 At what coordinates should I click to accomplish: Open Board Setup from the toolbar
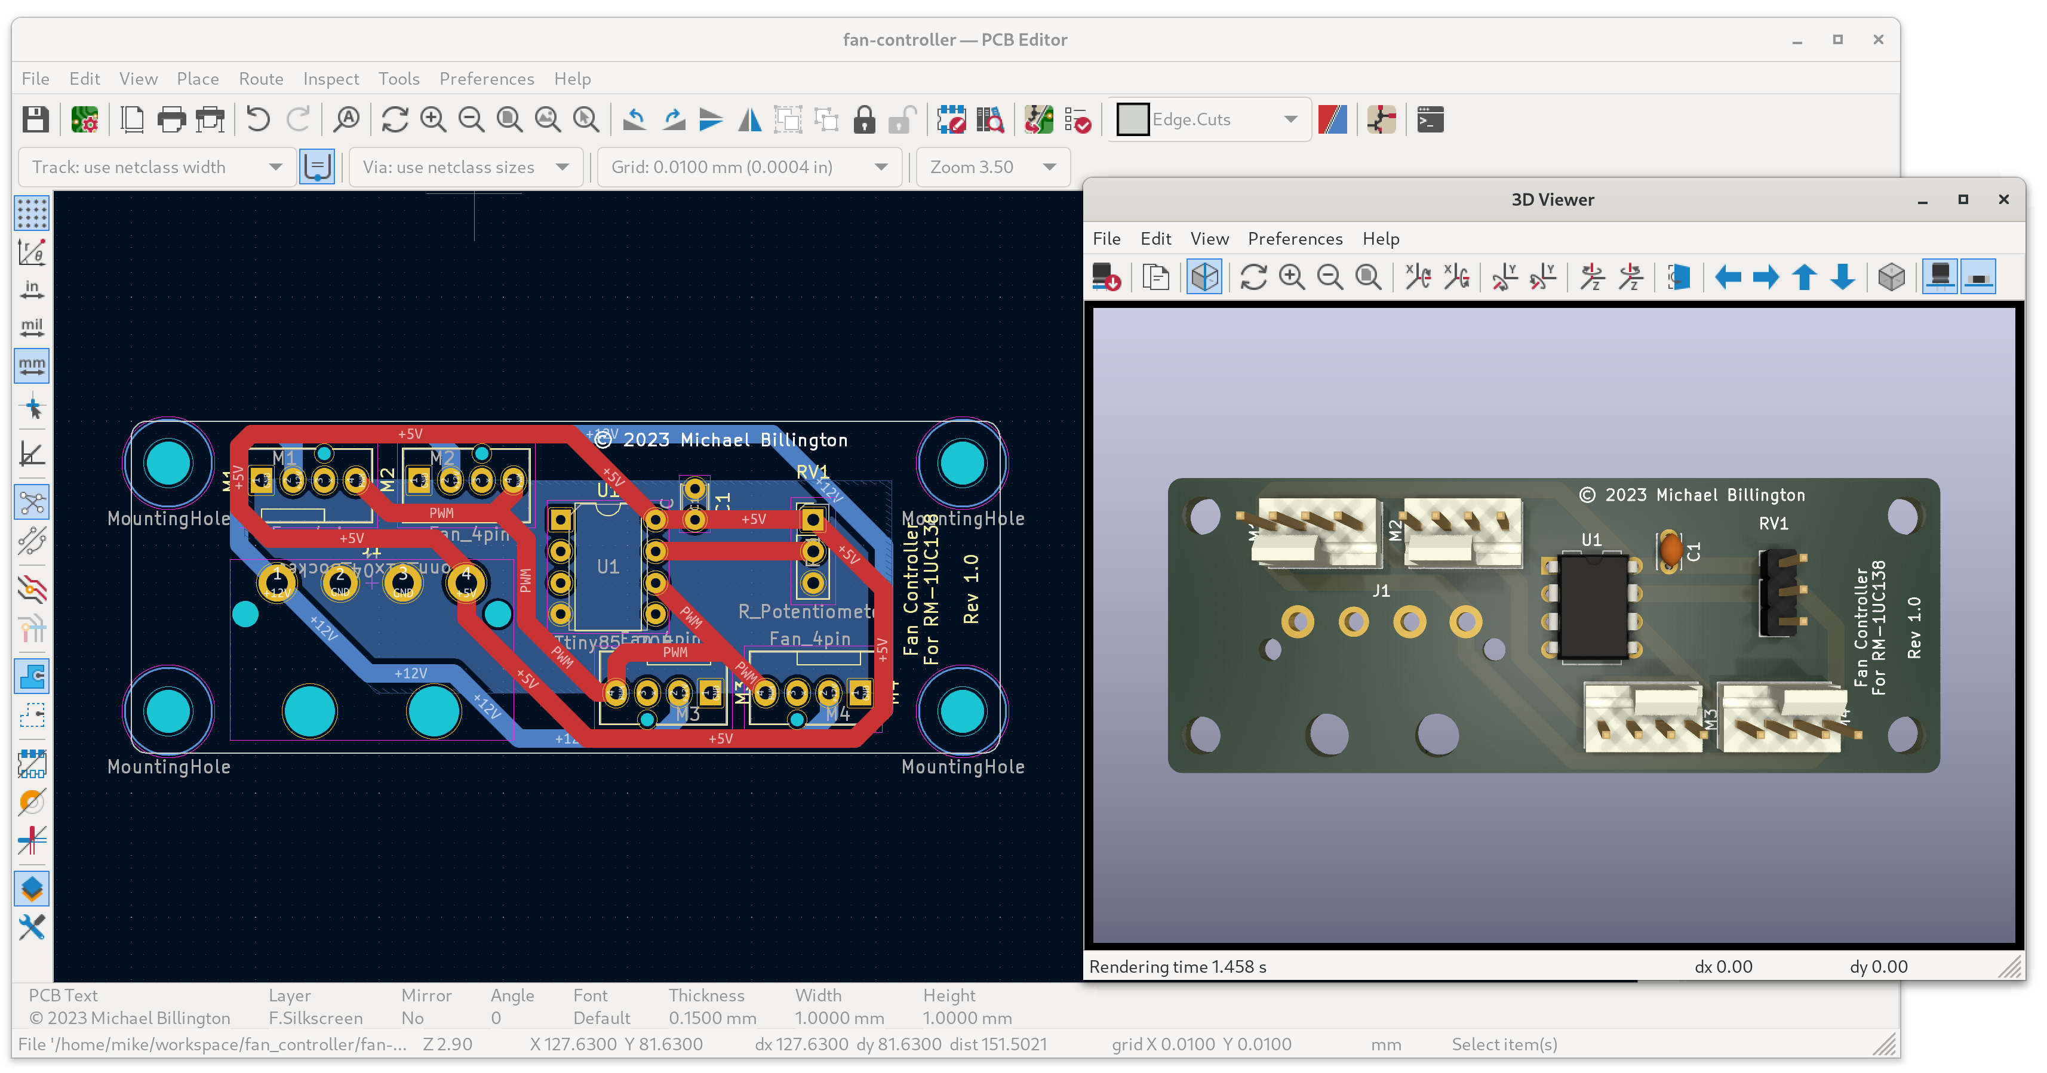84,120
